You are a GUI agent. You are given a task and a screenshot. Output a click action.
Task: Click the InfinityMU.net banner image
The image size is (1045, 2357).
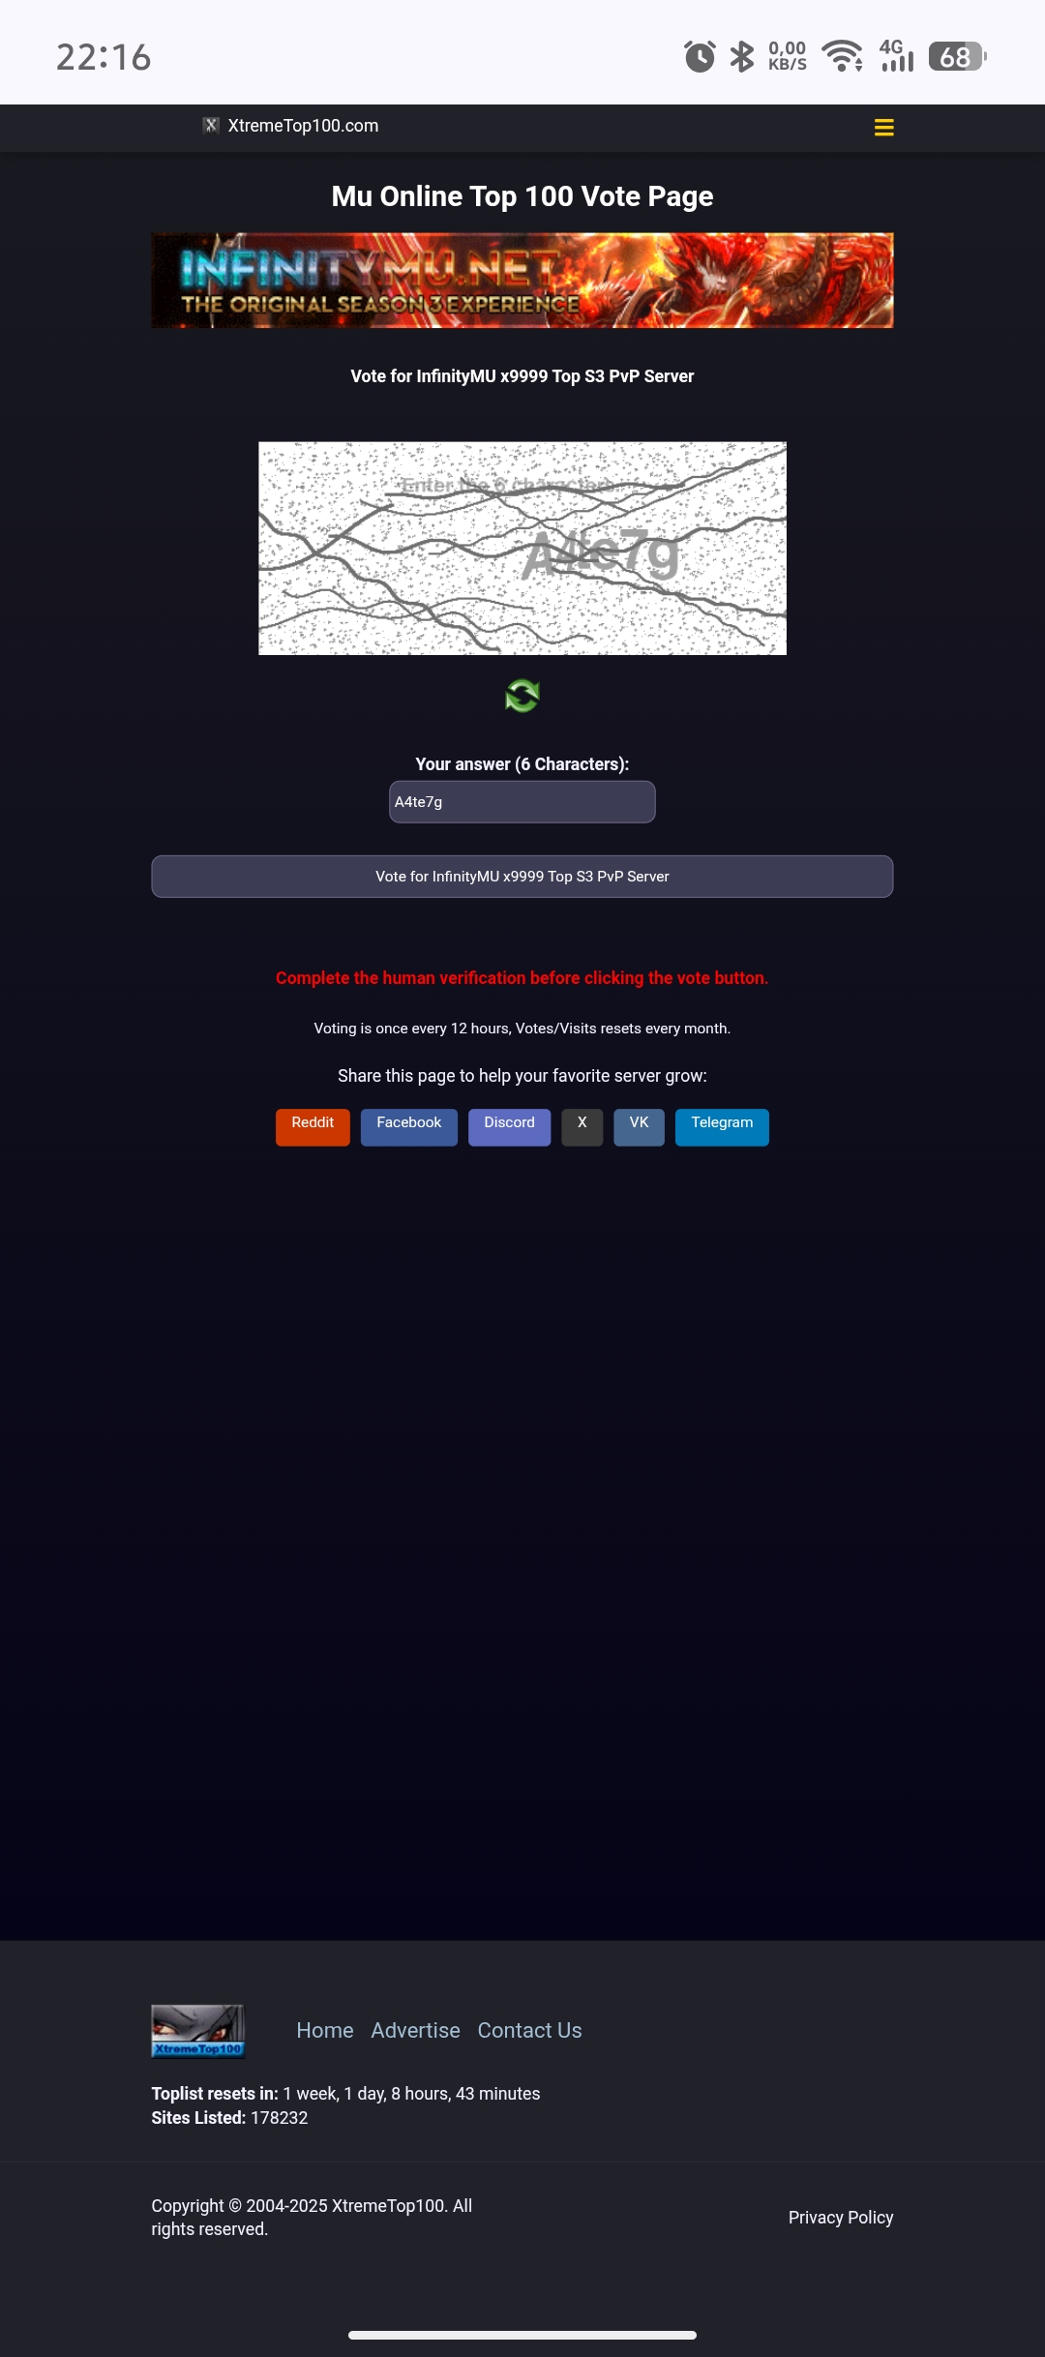pyautogui.click(x=522, y=281)
